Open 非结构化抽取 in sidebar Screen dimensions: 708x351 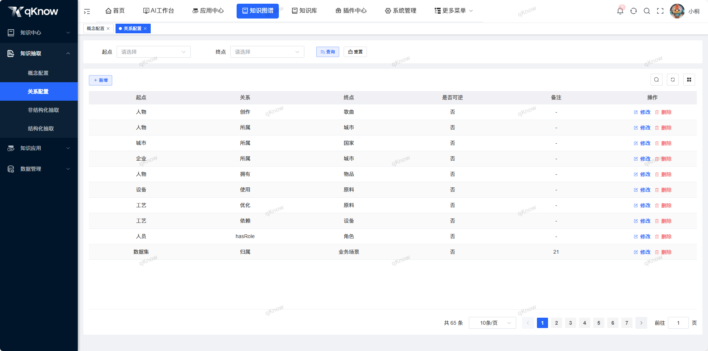[x=39, y=110]
